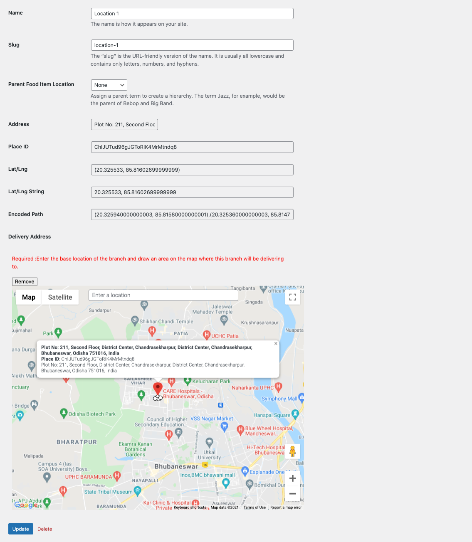Zoom in with the map plus button

click(x=292, y=478)
